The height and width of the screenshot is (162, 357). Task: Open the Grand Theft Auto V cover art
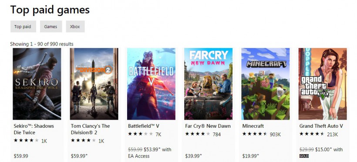coord(323,84)
